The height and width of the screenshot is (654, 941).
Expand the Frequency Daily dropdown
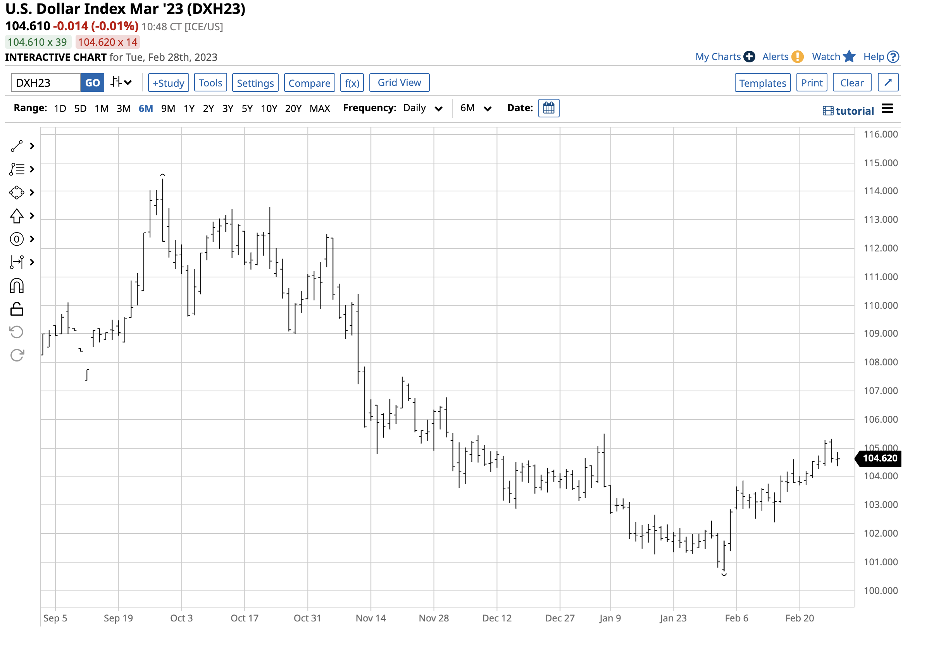(422, 108)
